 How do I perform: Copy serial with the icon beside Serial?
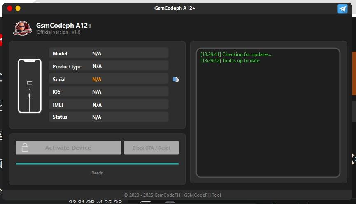click(x=176, y=80)
